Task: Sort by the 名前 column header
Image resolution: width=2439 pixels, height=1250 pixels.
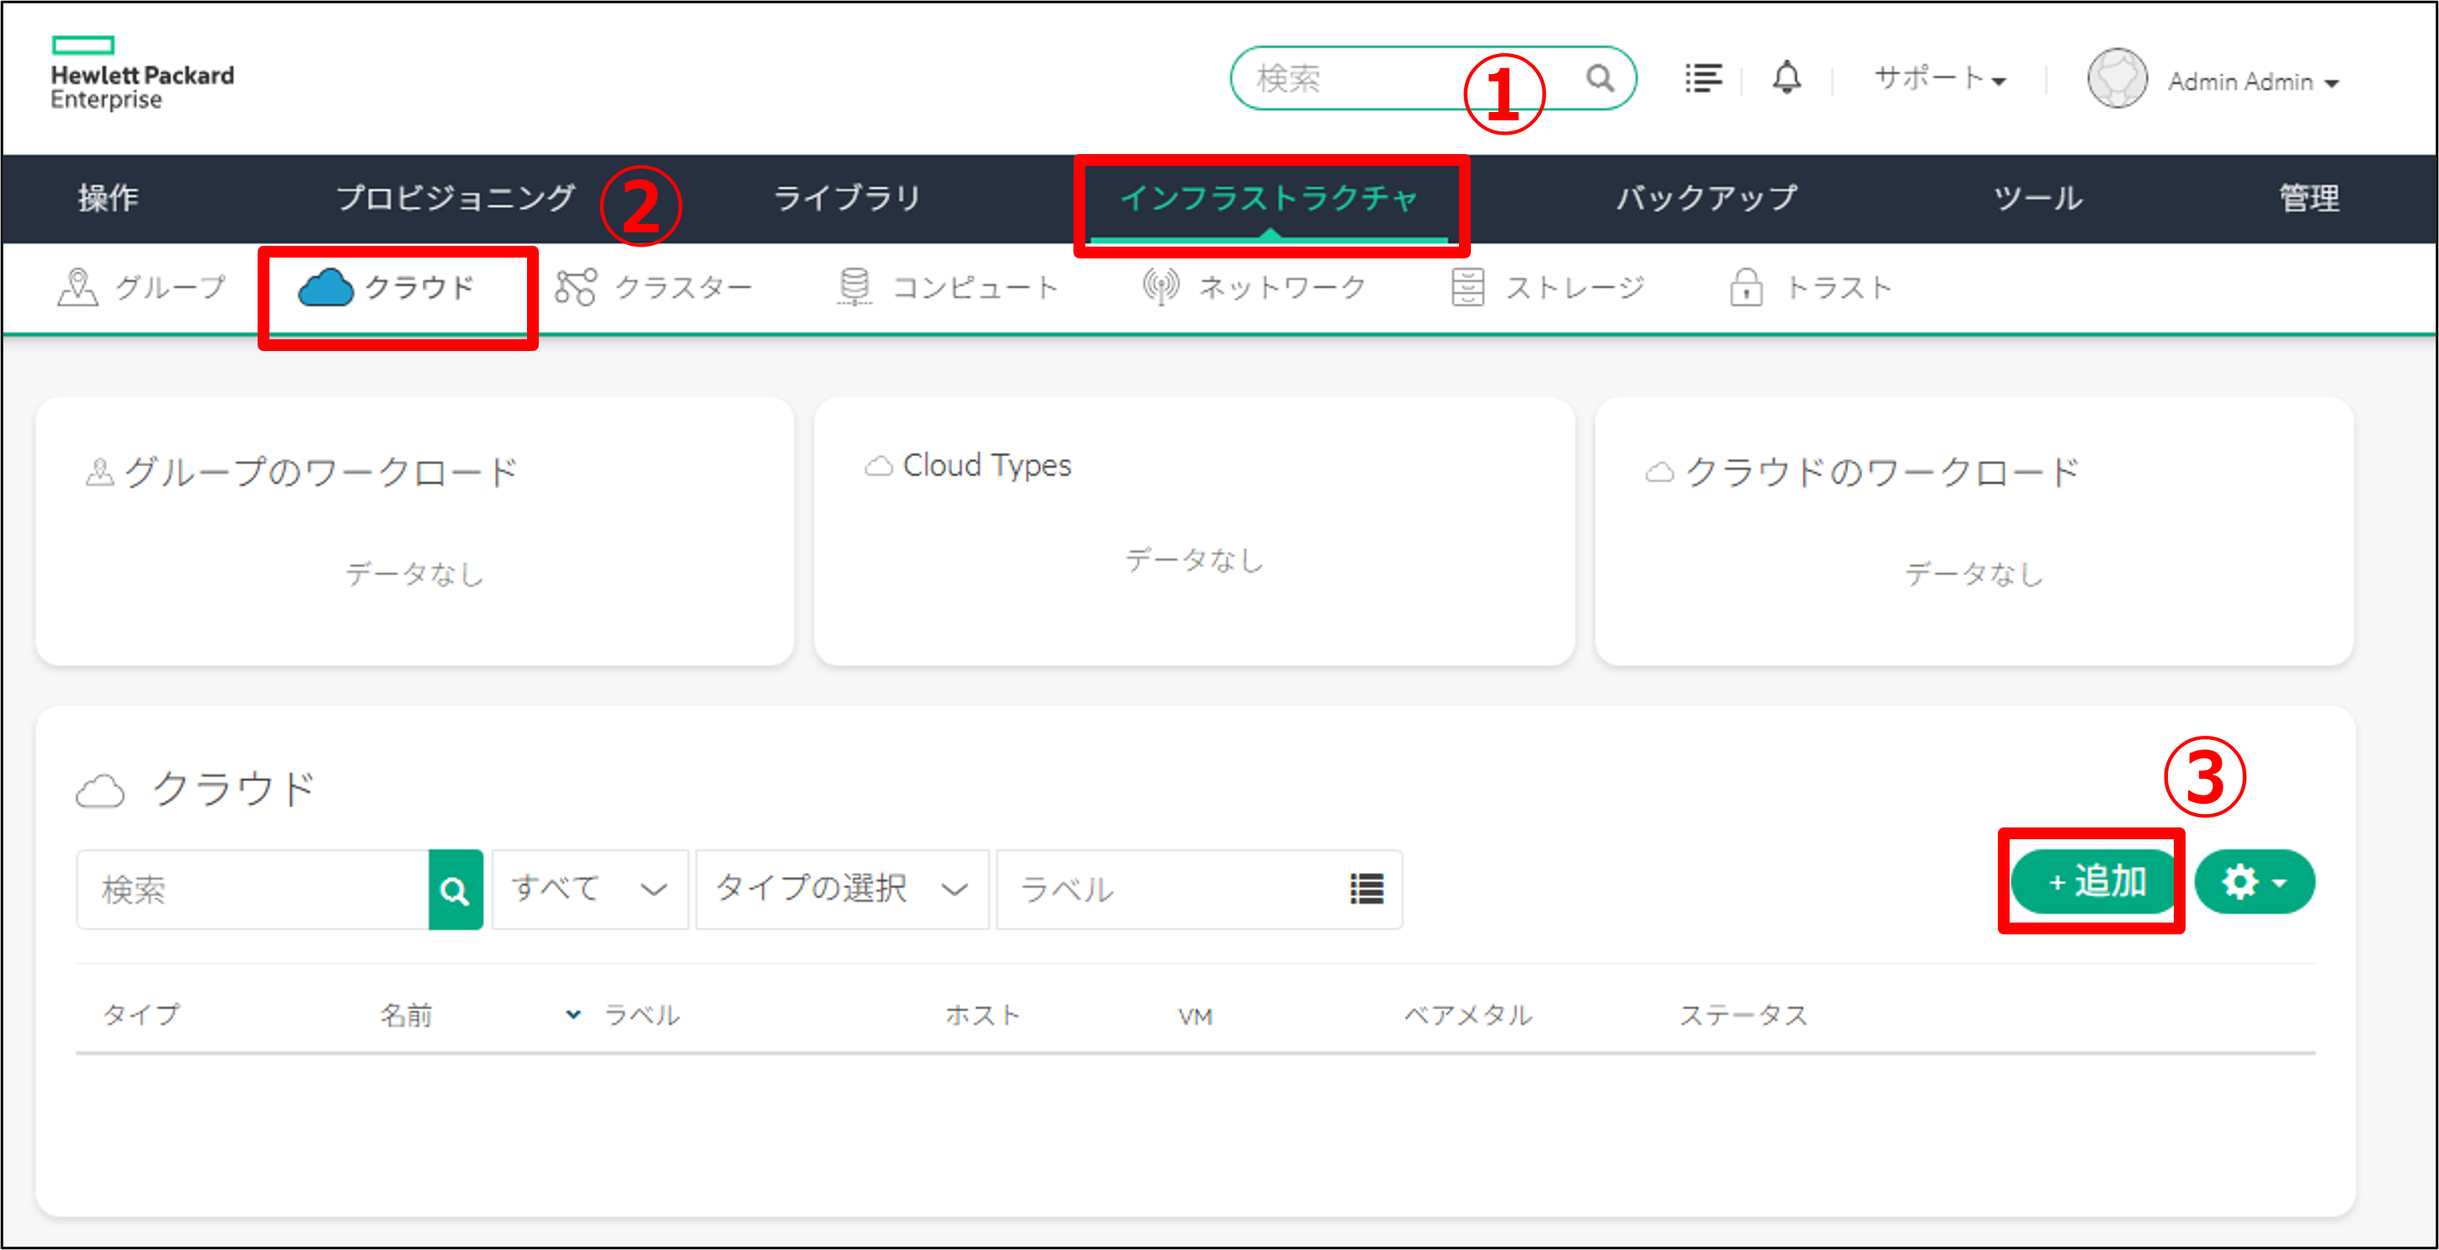Action: (x=407, y=1015)
